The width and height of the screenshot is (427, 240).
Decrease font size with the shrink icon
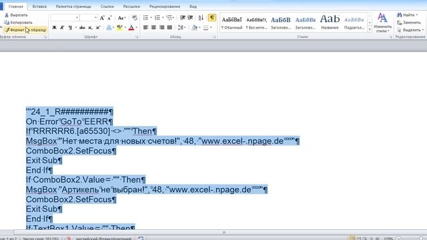coord(109,18)
